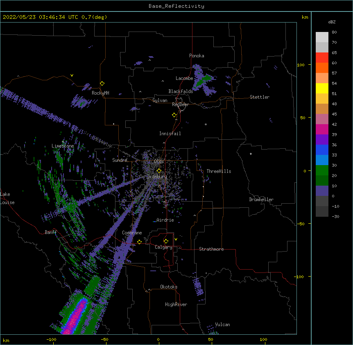This screenshot has height=345, width=353.
Task: Click the HighRiver label
Action: (176, 304)
